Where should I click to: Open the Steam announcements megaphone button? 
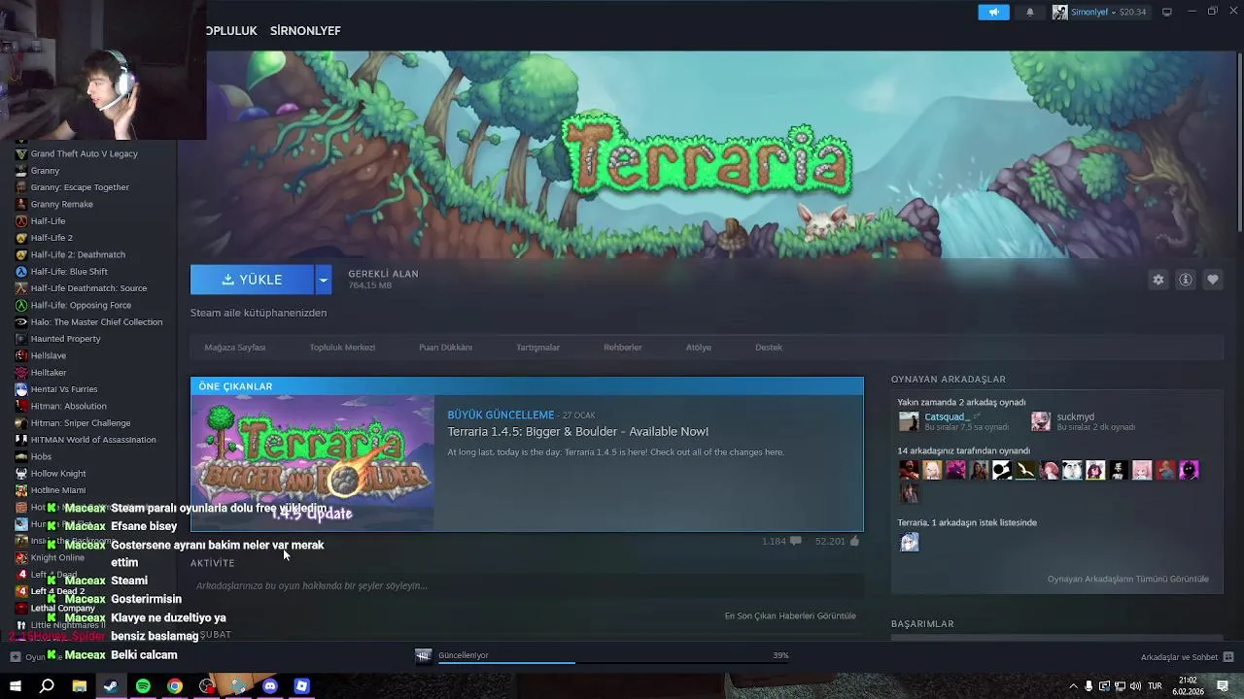[x=993, y=12]
